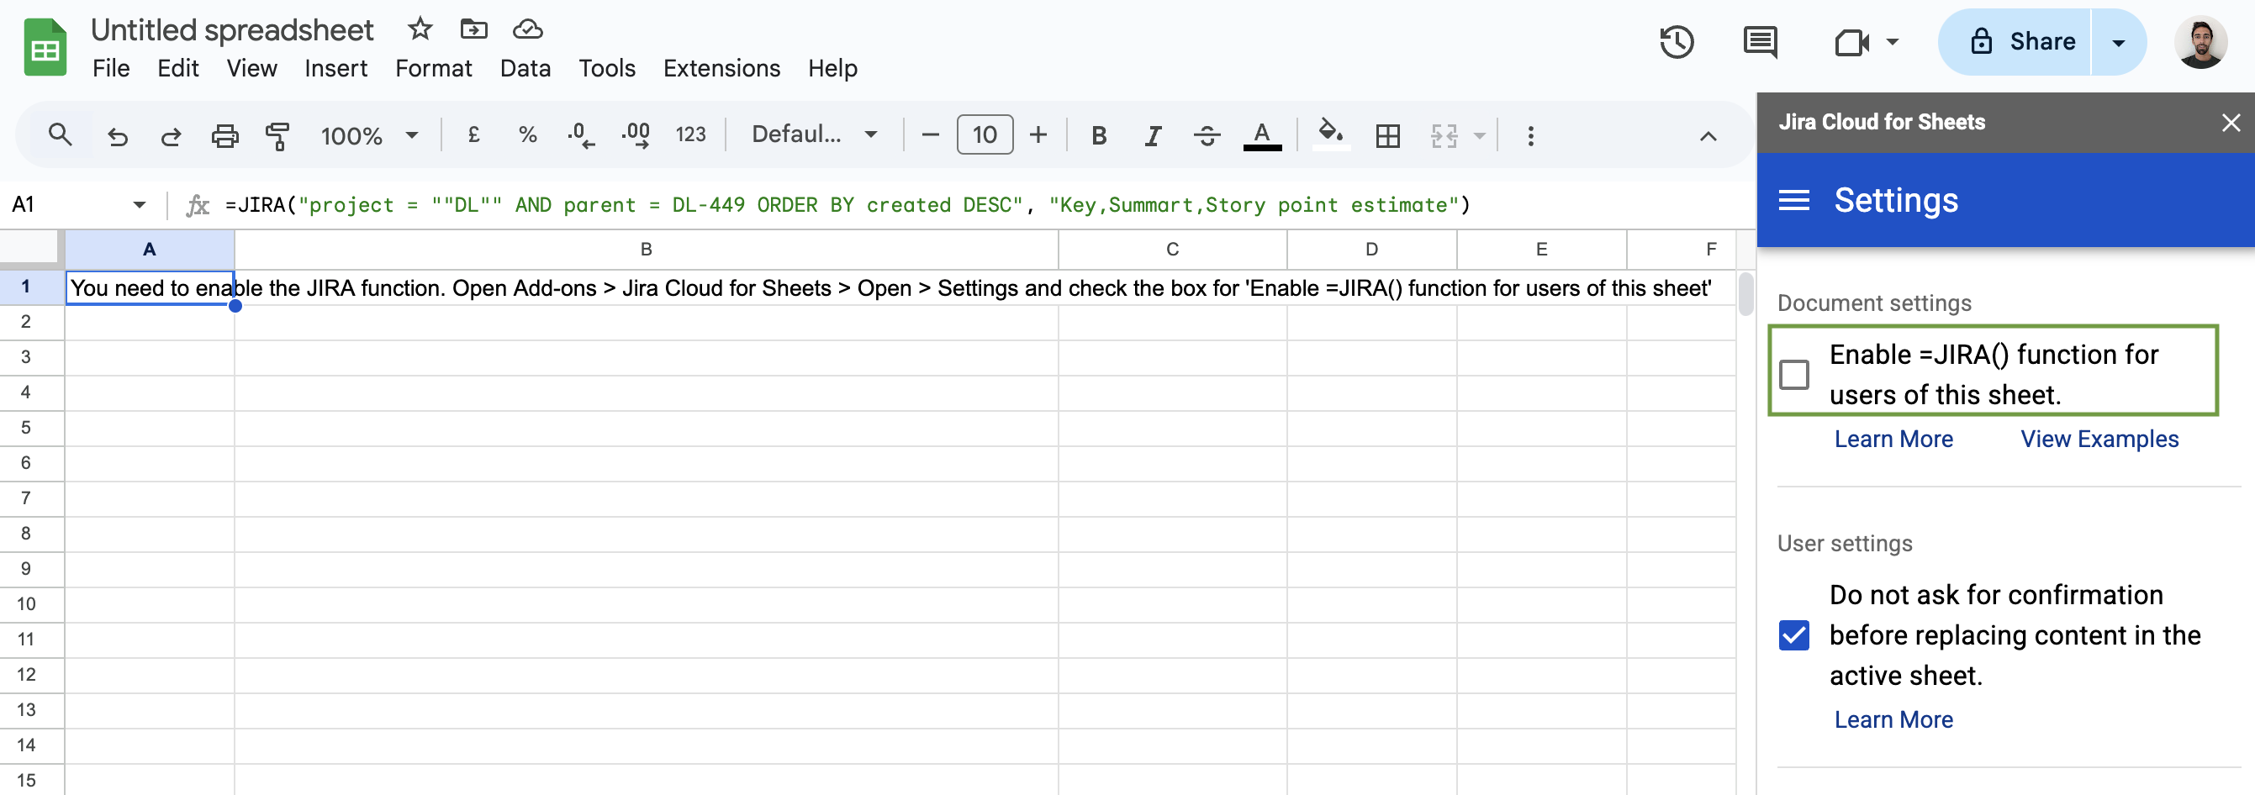
Task: Open the Tools menu
Action: click(607, 68)
